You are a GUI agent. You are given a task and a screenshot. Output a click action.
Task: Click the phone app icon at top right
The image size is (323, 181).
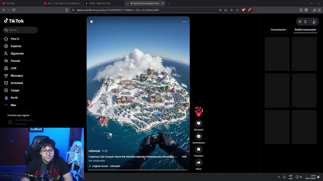point(305,22)
